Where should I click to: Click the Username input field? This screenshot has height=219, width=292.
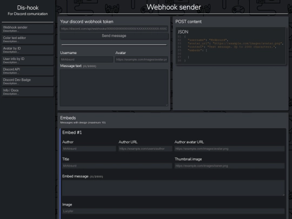tap(87, 59)
